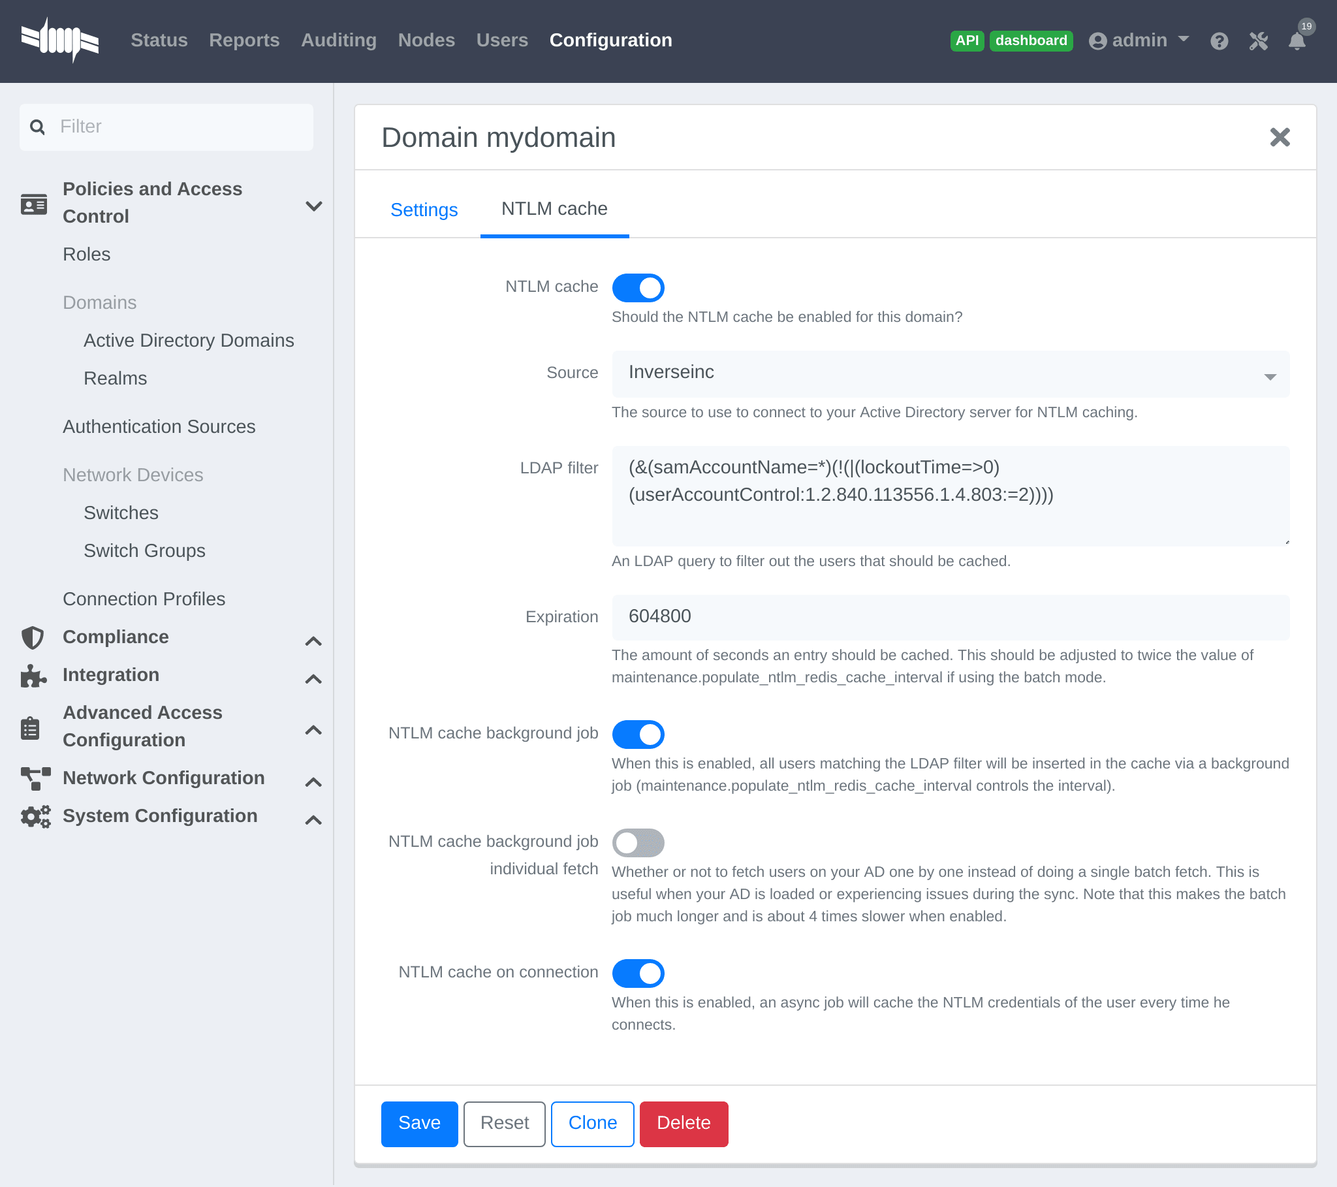Expand Advanced Access Configuration chevron

pos(313,729)
